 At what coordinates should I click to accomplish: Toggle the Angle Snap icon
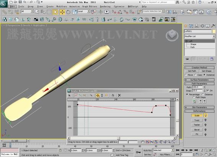tap(120, 12)
